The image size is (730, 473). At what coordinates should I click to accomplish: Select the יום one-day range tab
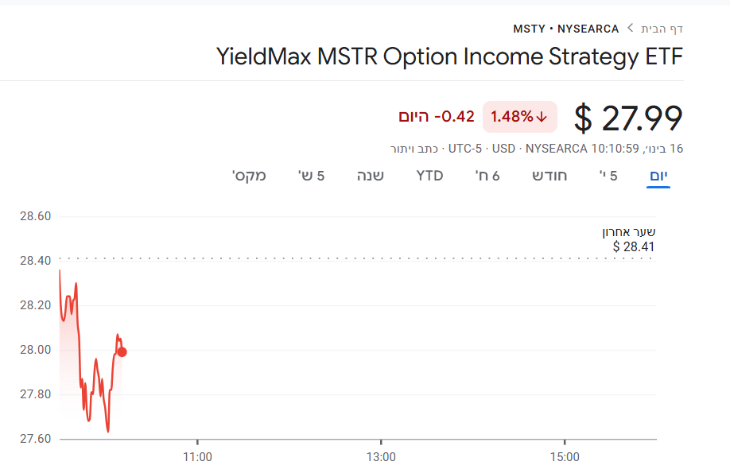click(x=658, y=176)
